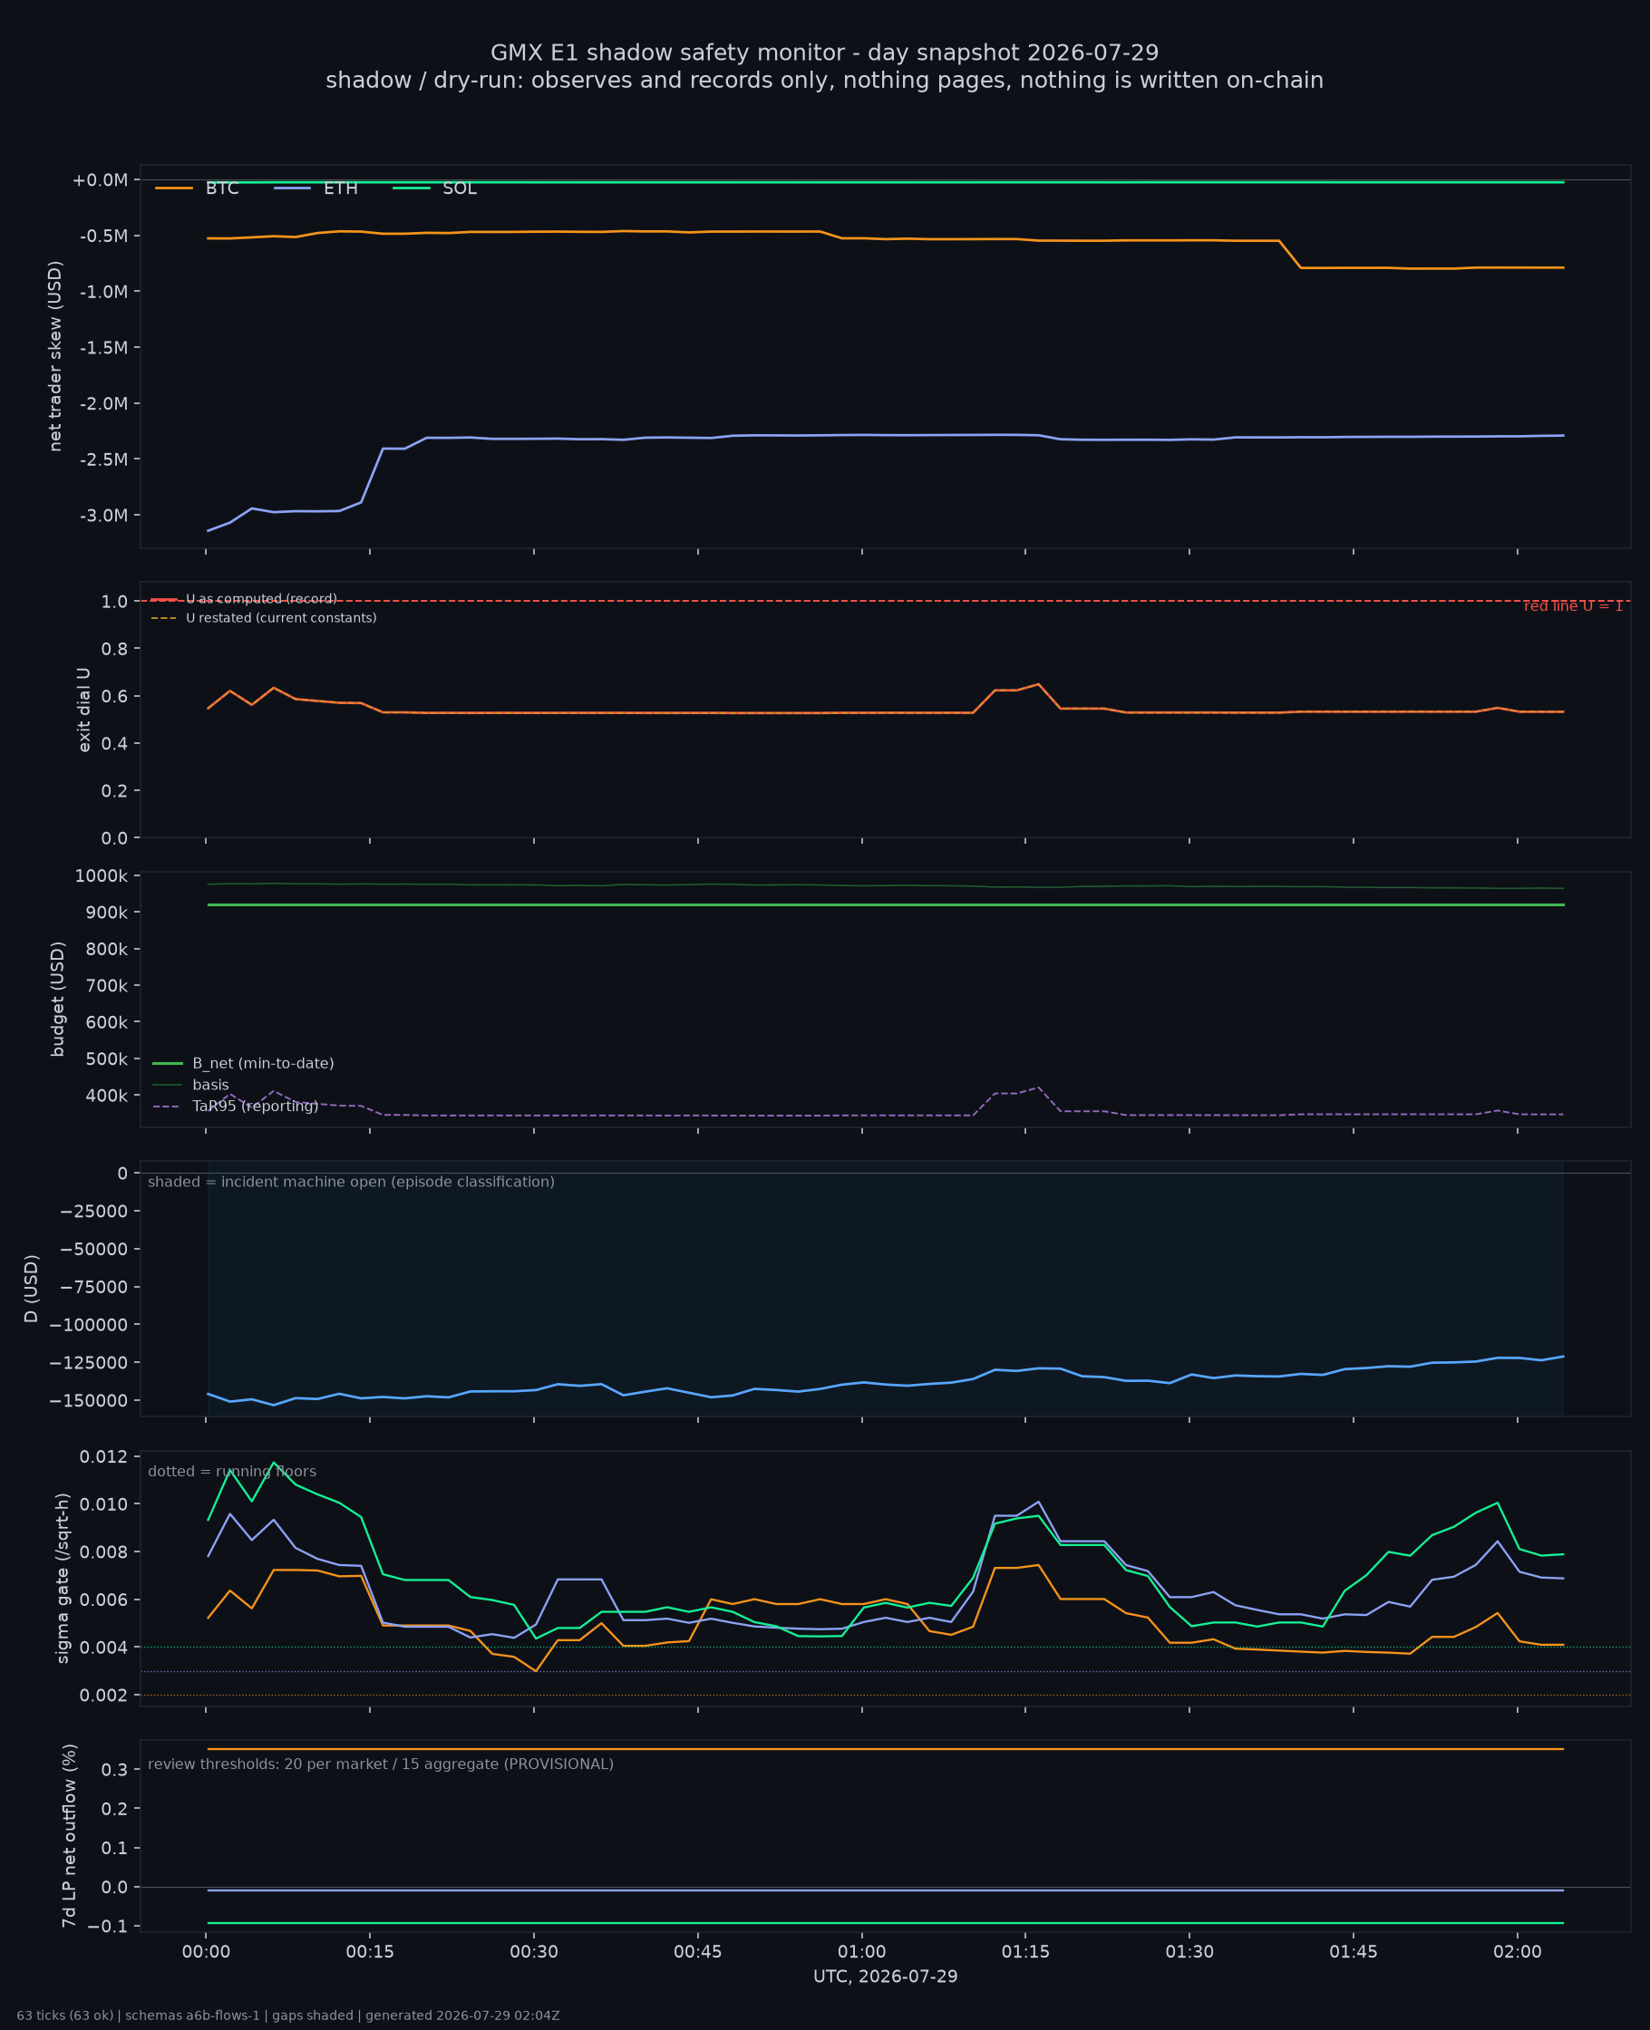Viewport: 1650px width, 2030px height.
Task: Click the '−75000' D axis tick label
Action: tap(93, 1287)
